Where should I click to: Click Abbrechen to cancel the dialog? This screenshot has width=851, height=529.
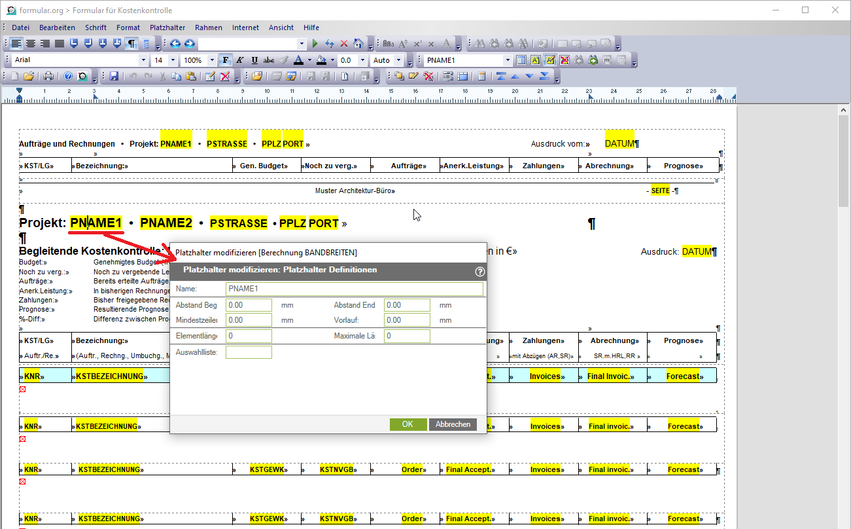click(x=453, y=424)
